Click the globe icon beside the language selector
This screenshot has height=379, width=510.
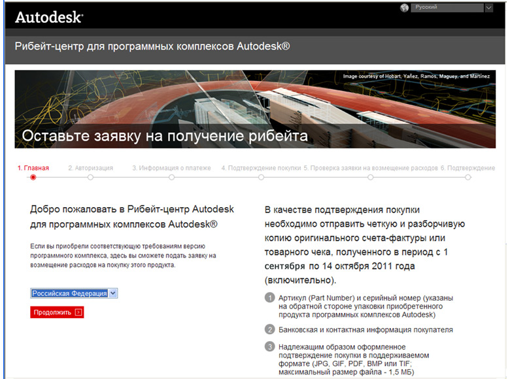pos(403,8)
